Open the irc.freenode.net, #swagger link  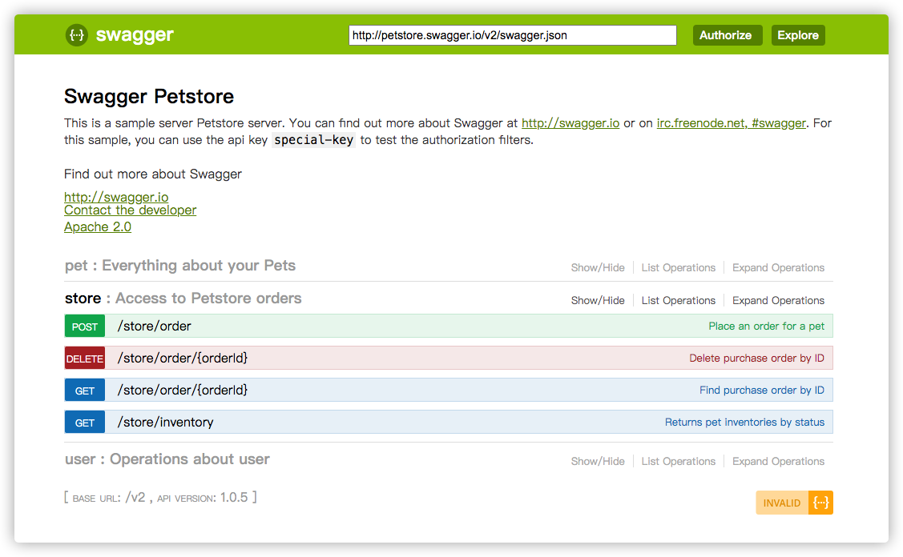point(732,123)
